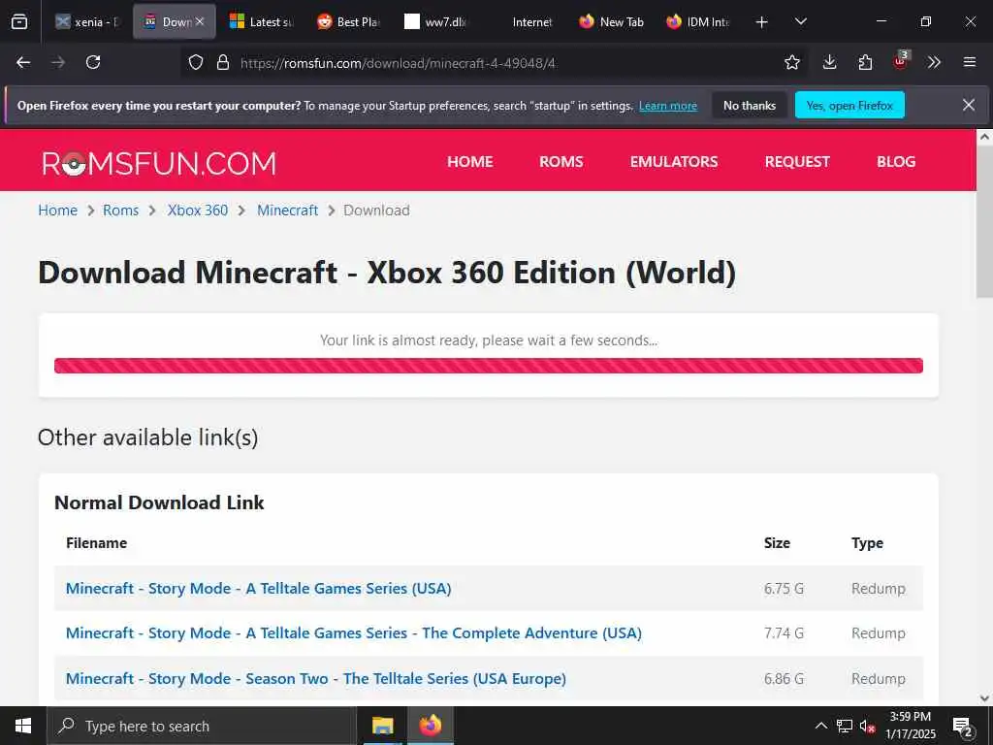
Task: Click the Firefox taskbar icon
Action: 431,726
